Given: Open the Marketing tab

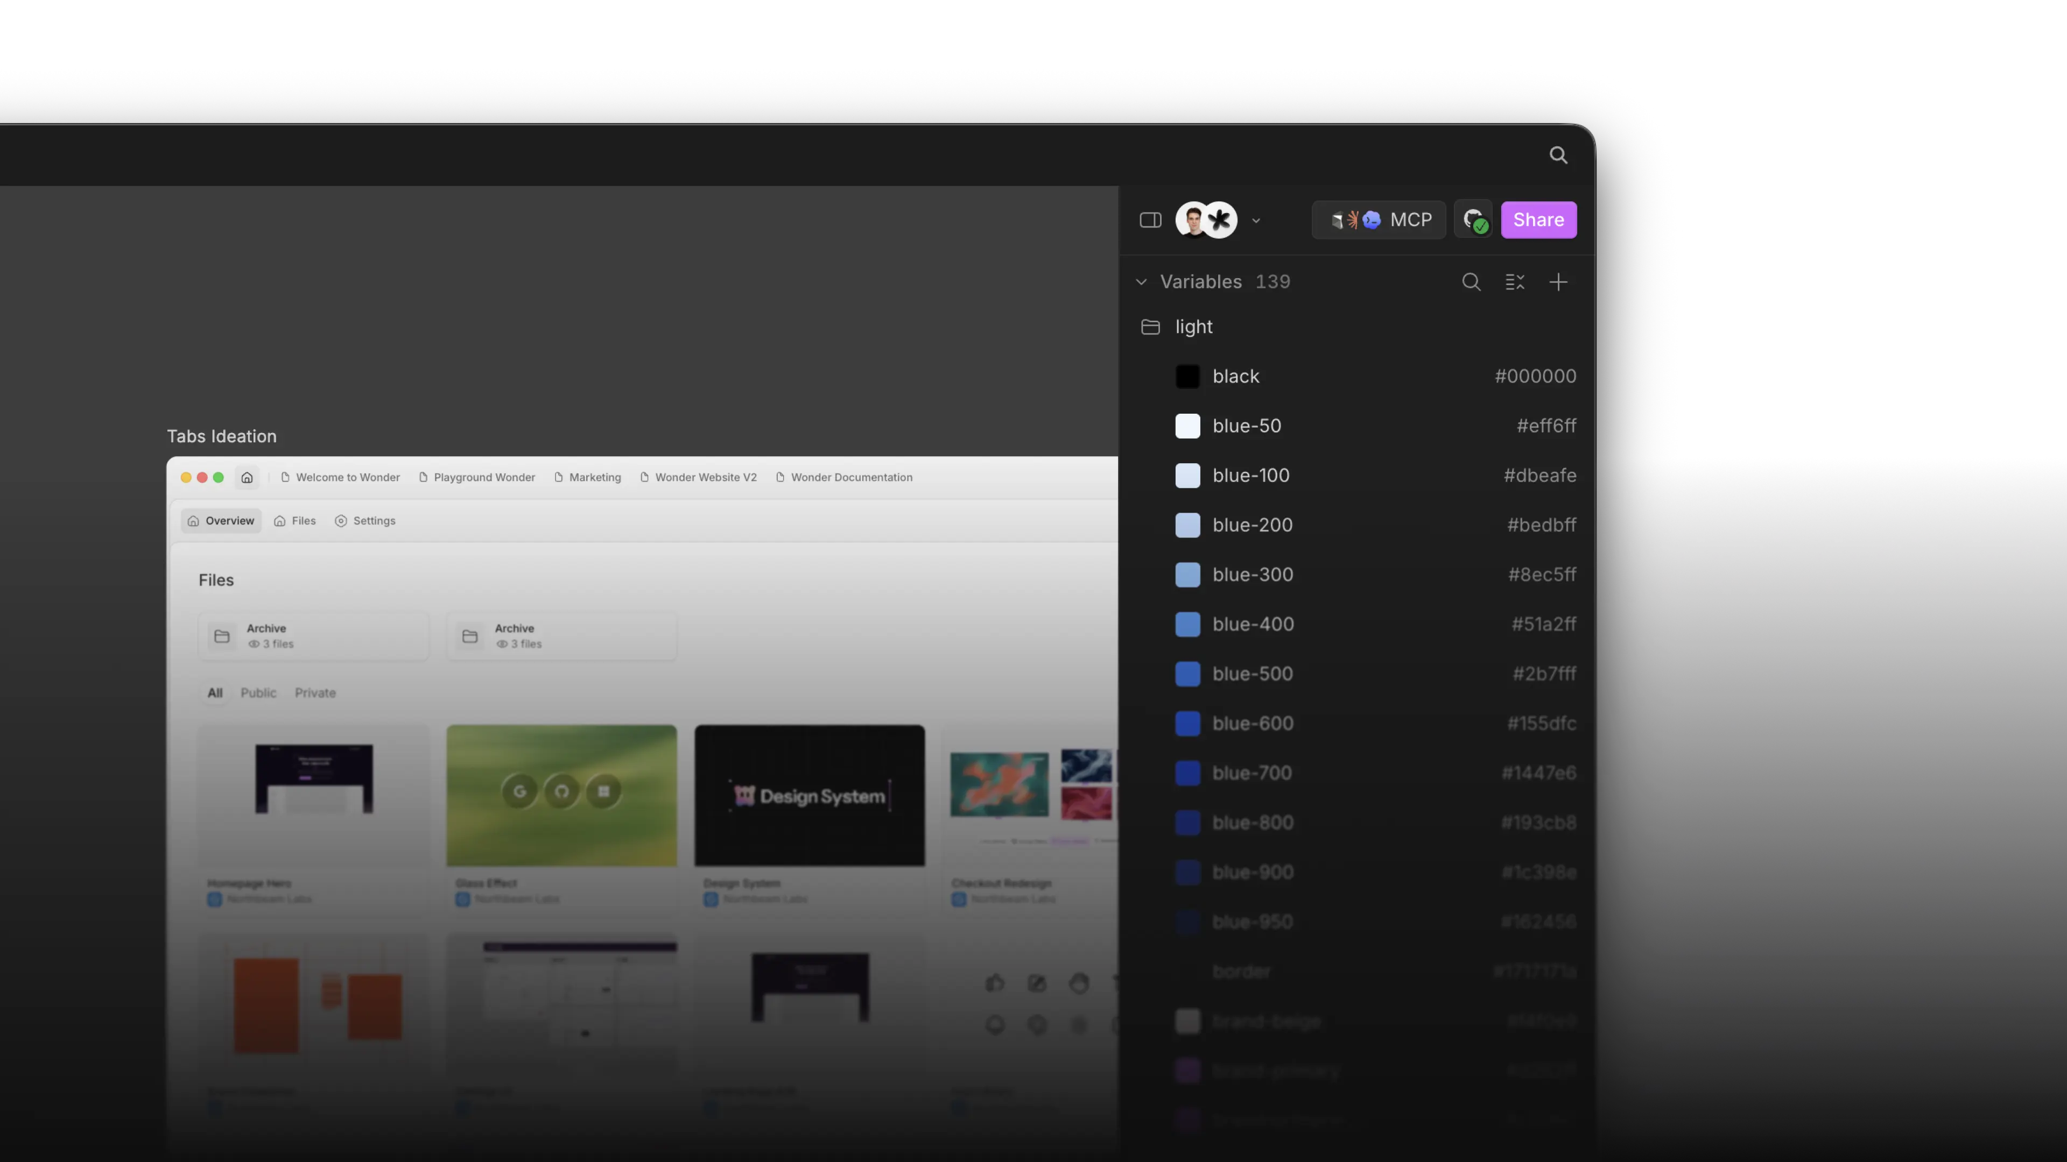Looking at the screenshot, I should point(587,478).
